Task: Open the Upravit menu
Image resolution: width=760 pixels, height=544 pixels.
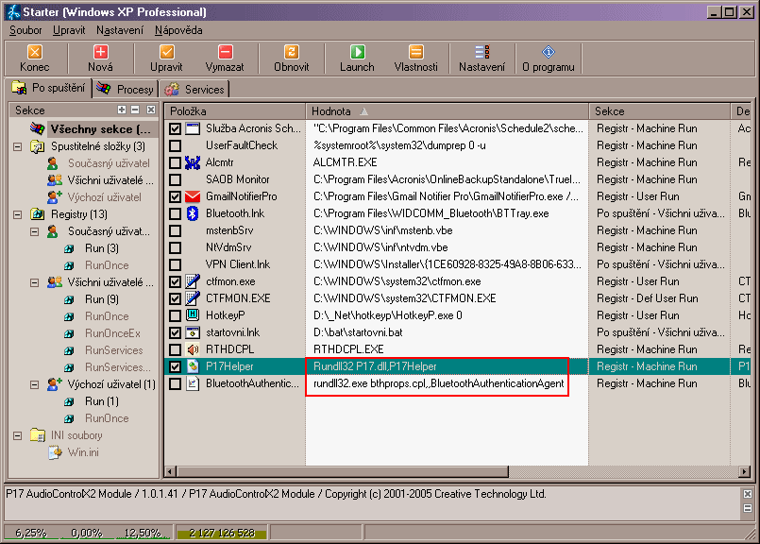Action: (x=69, y=30)
